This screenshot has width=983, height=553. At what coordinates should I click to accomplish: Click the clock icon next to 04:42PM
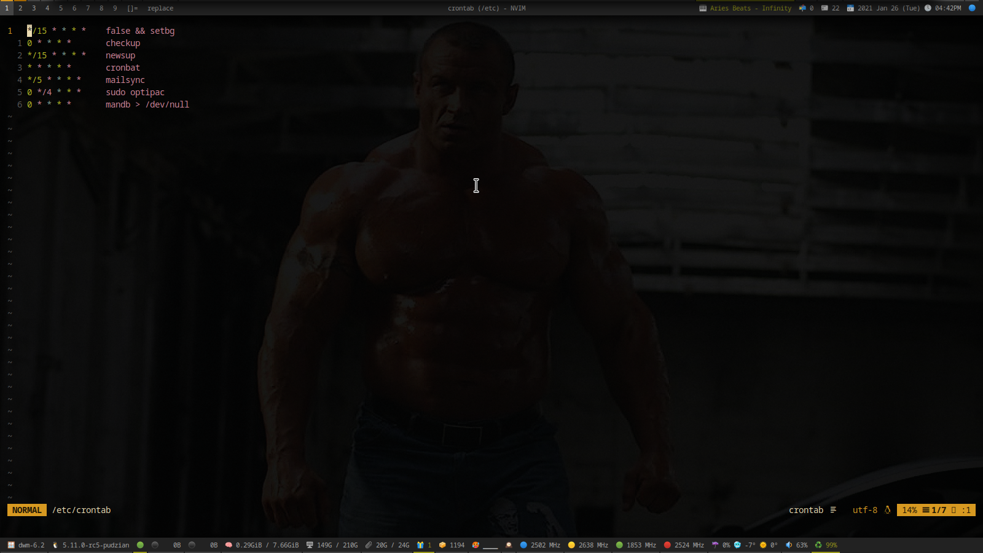(x=928, y=8)
